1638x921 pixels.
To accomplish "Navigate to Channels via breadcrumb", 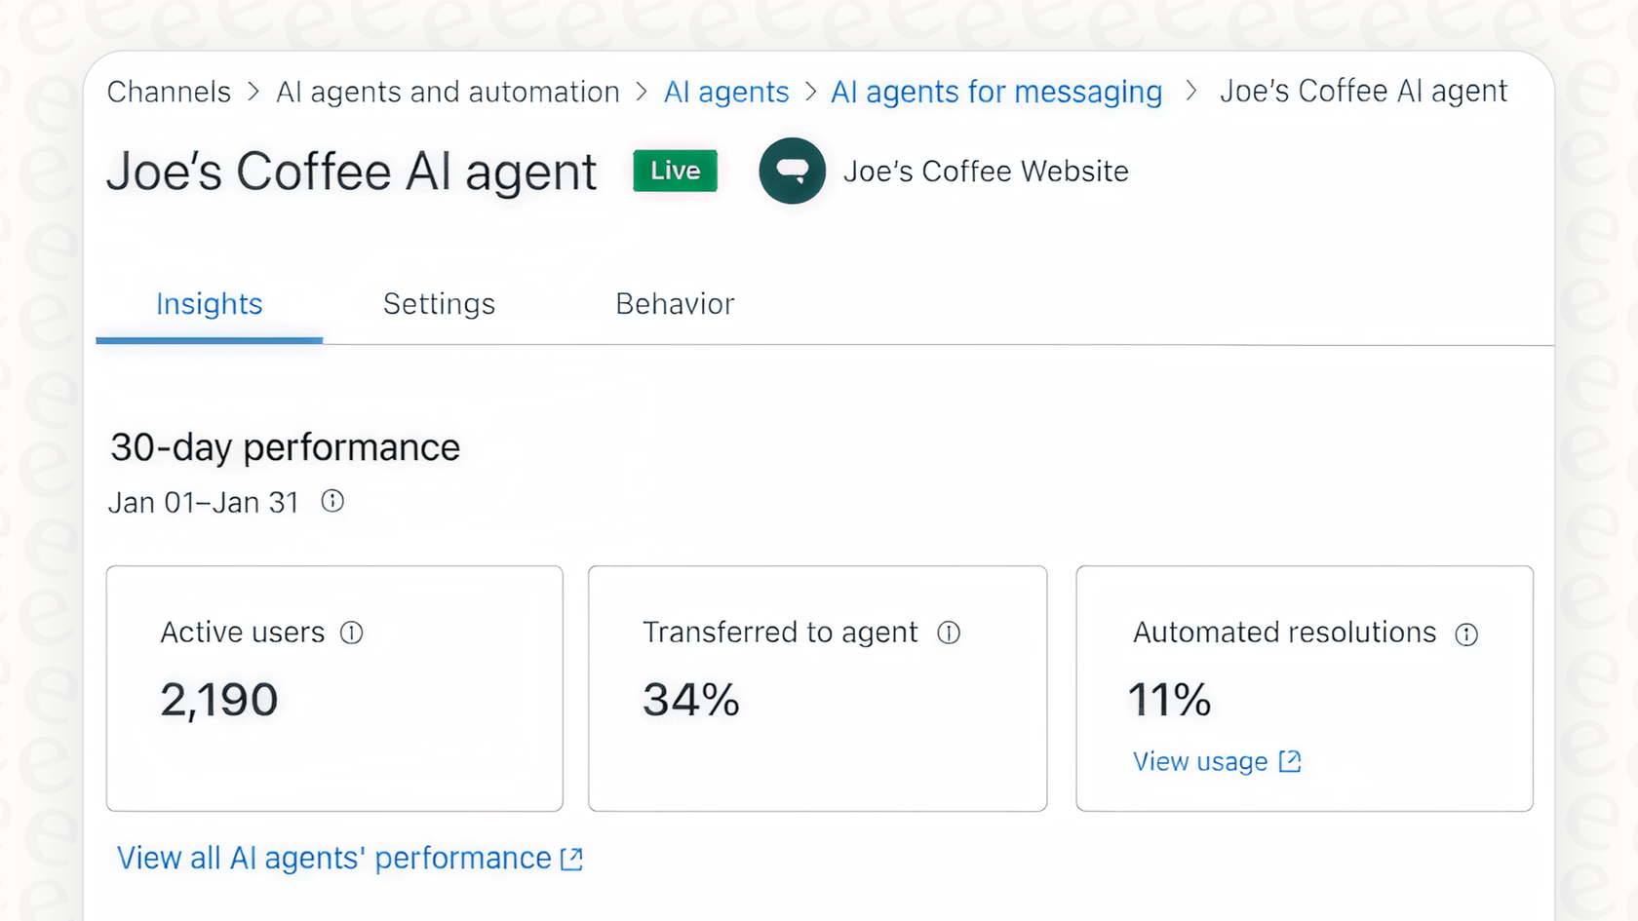I will 169,91.
